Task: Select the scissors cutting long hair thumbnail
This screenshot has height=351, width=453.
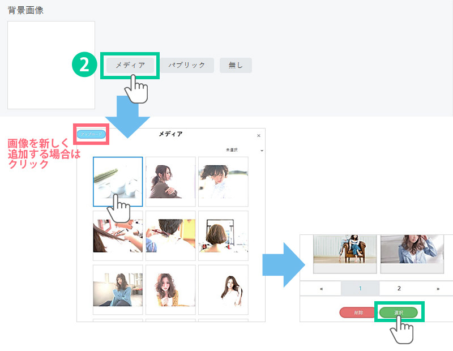Action: pyautogui.click(x=118, y=236)
